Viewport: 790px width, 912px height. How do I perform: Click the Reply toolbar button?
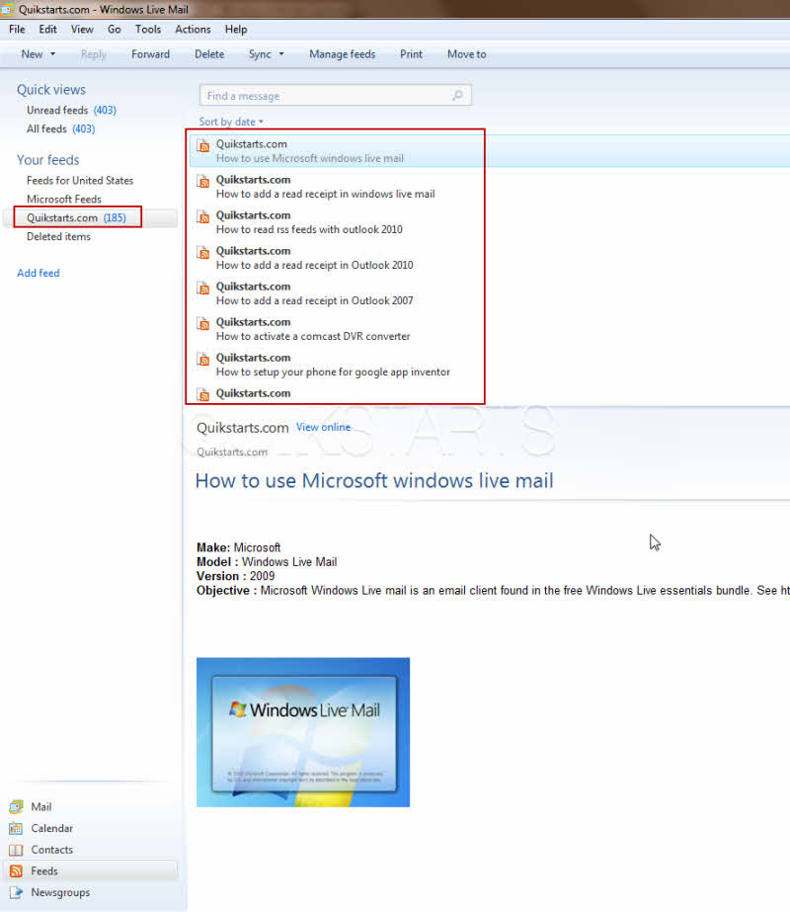pos(94,54)
